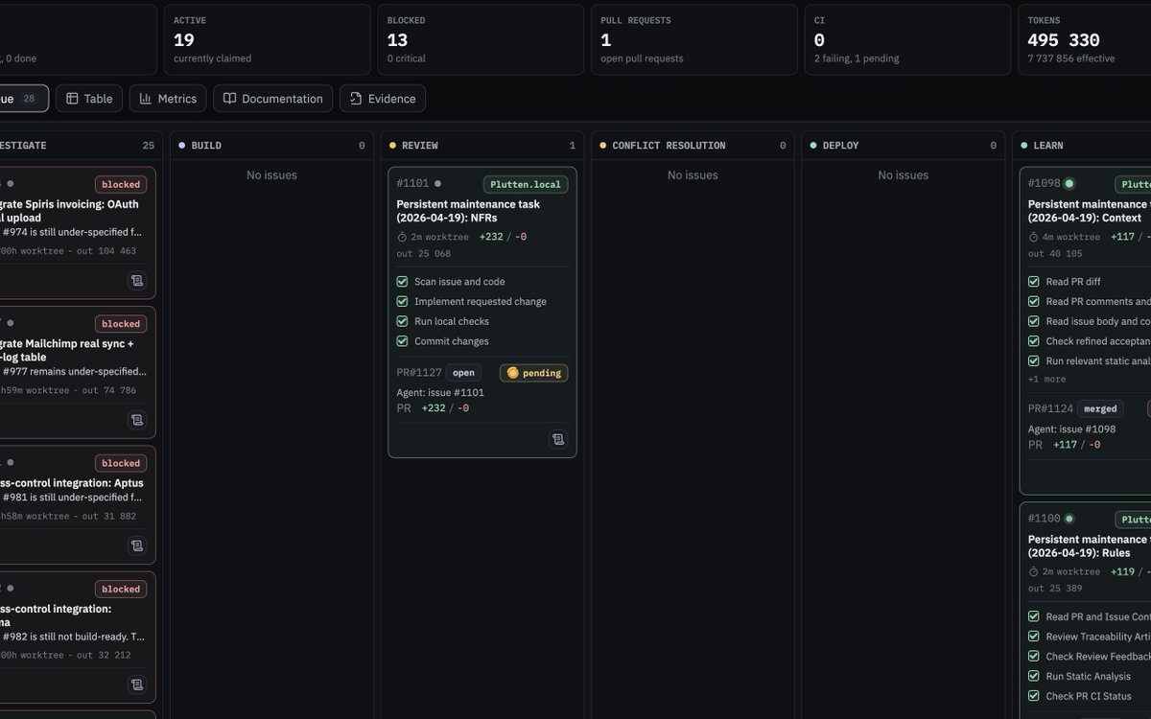Click '2 failing, 1 pending' CI text
Screen dimensions: 1151x719
(857, 58)
